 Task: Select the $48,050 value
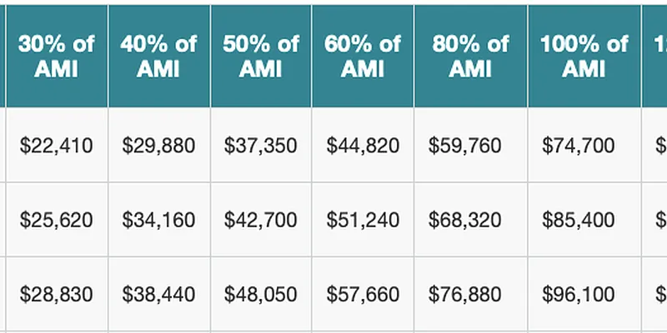point(261,294)
